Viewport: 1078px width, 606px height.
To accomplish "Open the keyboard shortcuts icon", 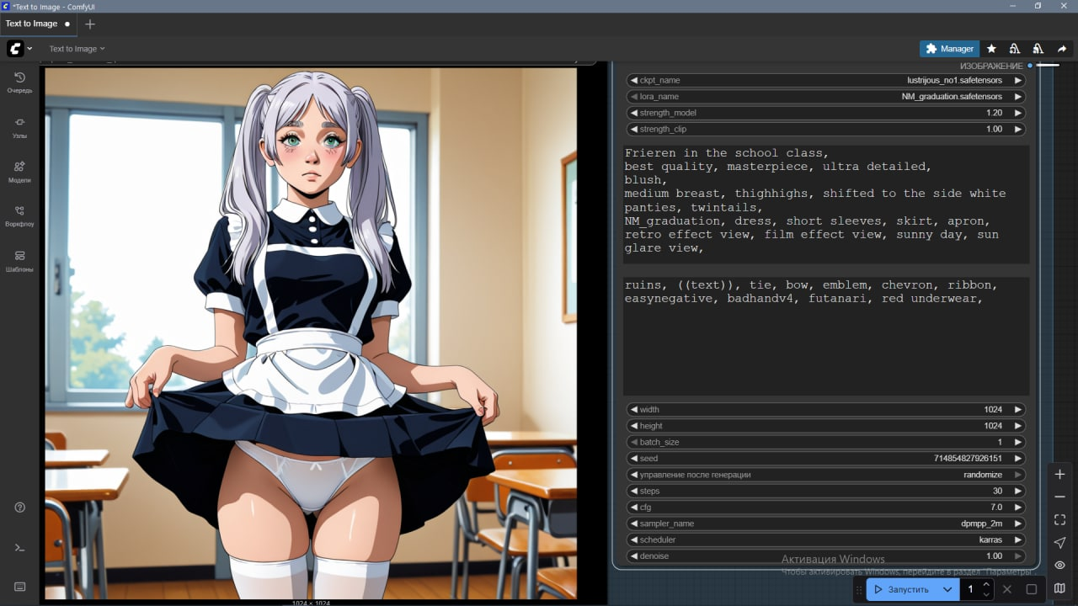I will point(19,587).
